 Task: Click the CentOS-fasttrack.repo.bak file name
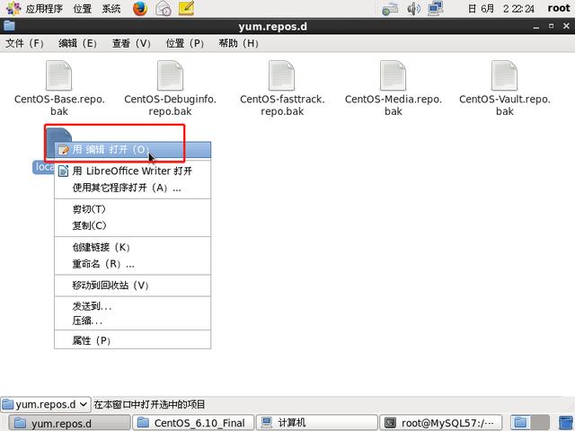[x=282, y=105]
